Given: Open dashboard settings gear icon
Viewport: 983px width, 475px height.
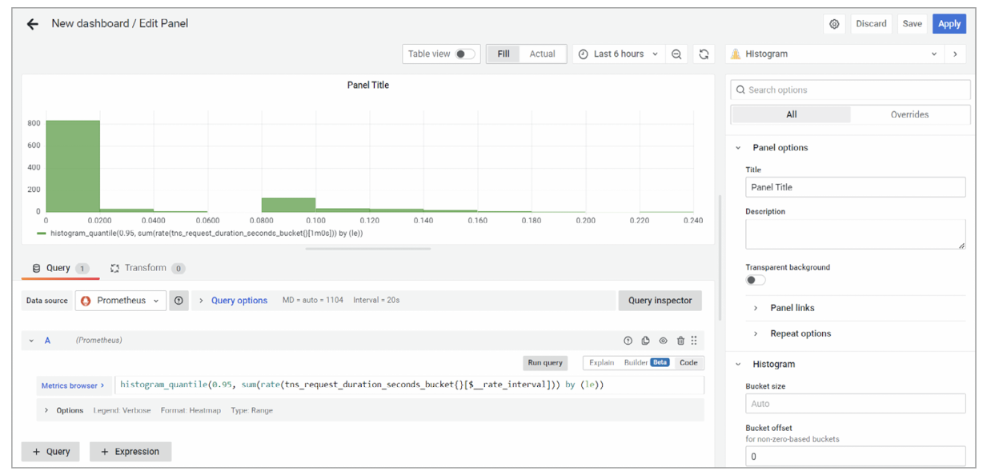Looking at the screenshot, I should [x=834, y=24].
